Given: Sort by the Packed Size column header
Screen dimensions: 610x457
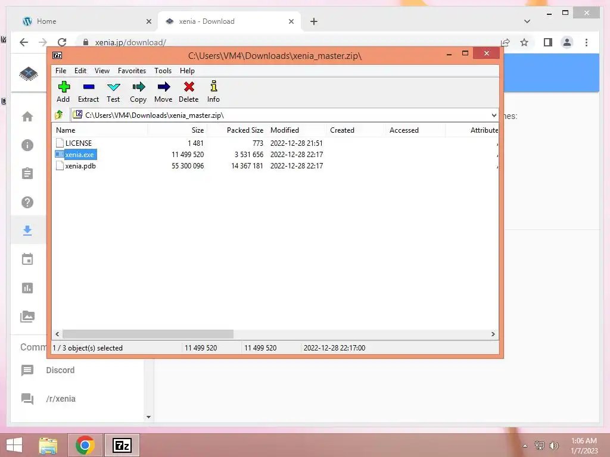Looking at the screenshot, I should [236, 130].
